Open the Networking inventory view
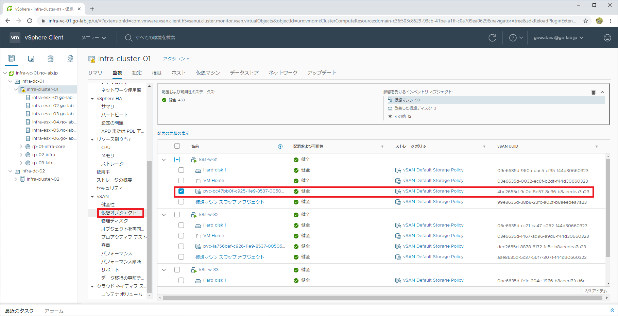Screen dimensions: 618x316 70,59
